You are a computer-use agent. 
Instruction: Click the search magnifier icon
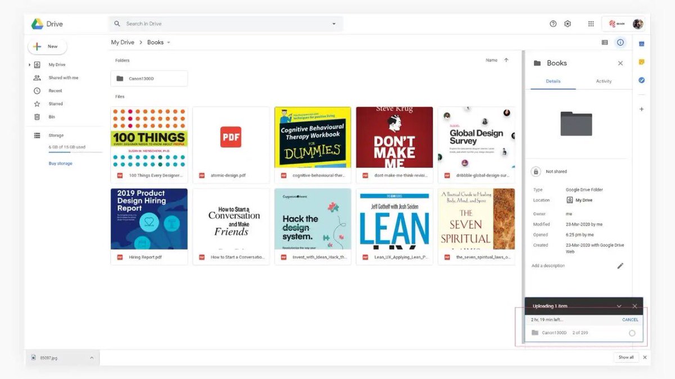point(117,24)
